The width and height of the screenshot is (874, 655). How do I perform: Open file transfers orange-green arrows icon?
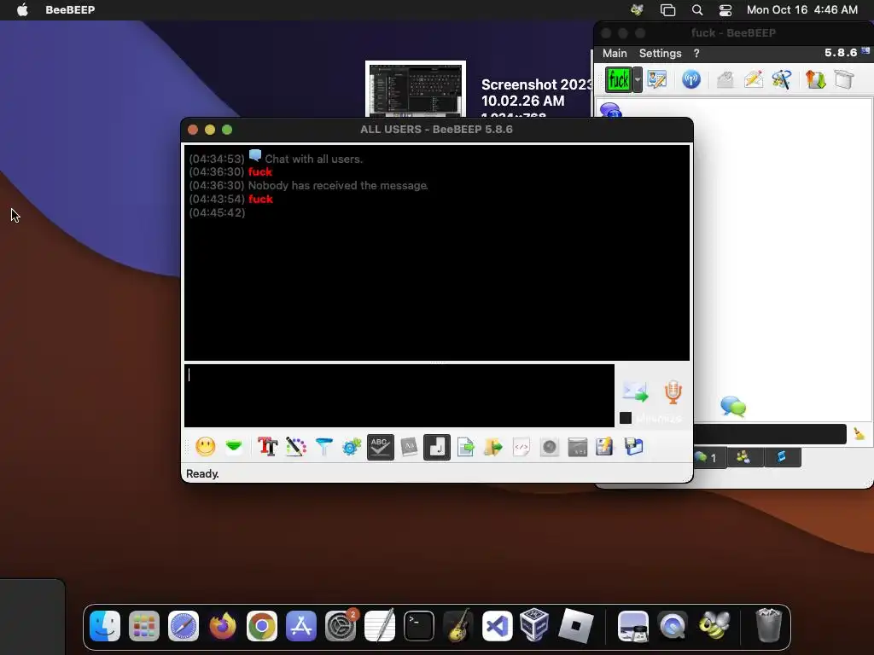click(815, 79)
